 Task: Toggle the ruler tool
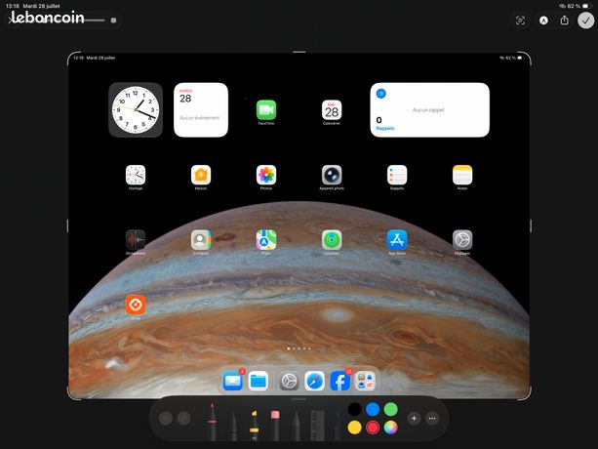317,426
